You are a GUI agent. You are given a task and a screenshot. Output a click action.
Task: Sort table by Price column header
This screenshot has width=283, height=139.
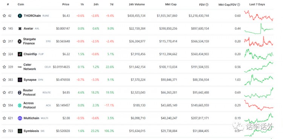[x=66, y=4]
